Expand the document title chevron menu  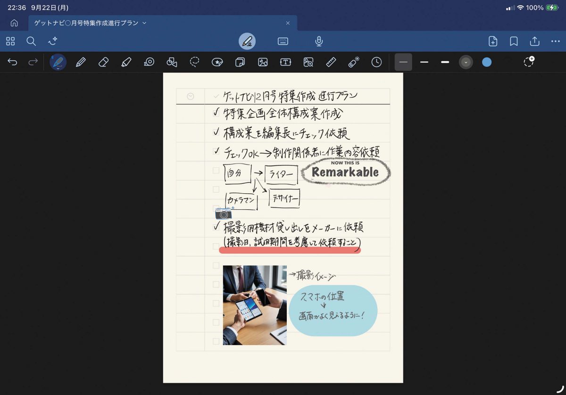144,23
